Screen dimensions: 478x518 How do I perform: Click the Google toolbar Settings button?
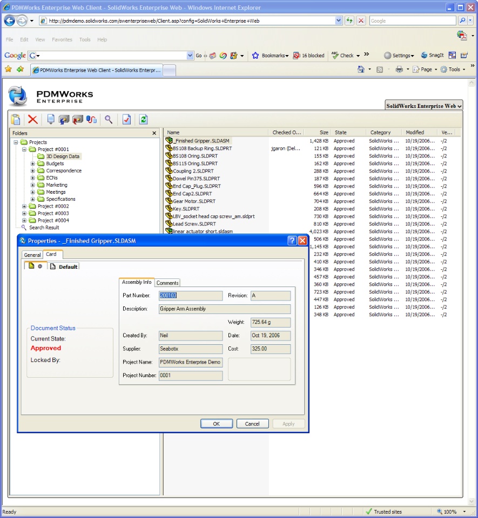tap(399, 56)
